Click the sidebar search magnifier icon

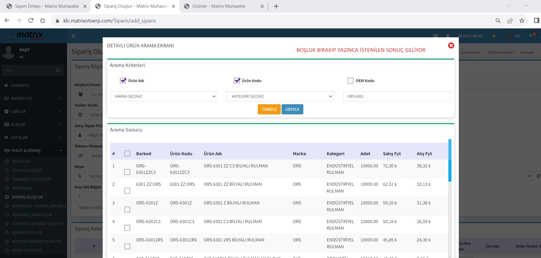58,70
